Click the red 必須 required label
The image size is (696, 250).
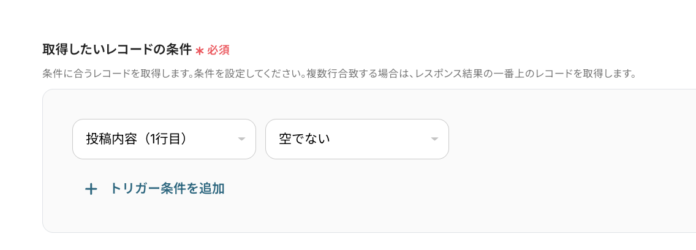(x=218, y=50)
